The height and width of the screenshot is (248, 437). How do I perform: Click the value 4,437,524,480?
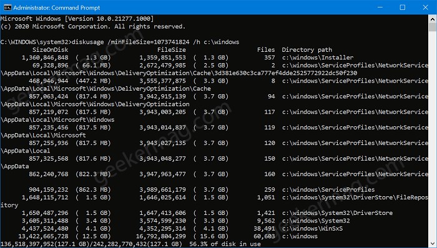tap(45, 229)
